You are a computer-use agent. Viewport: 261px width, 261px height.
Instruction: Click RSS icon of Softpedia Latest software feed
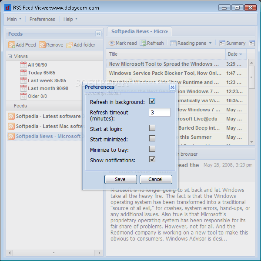tap(11, 116)
